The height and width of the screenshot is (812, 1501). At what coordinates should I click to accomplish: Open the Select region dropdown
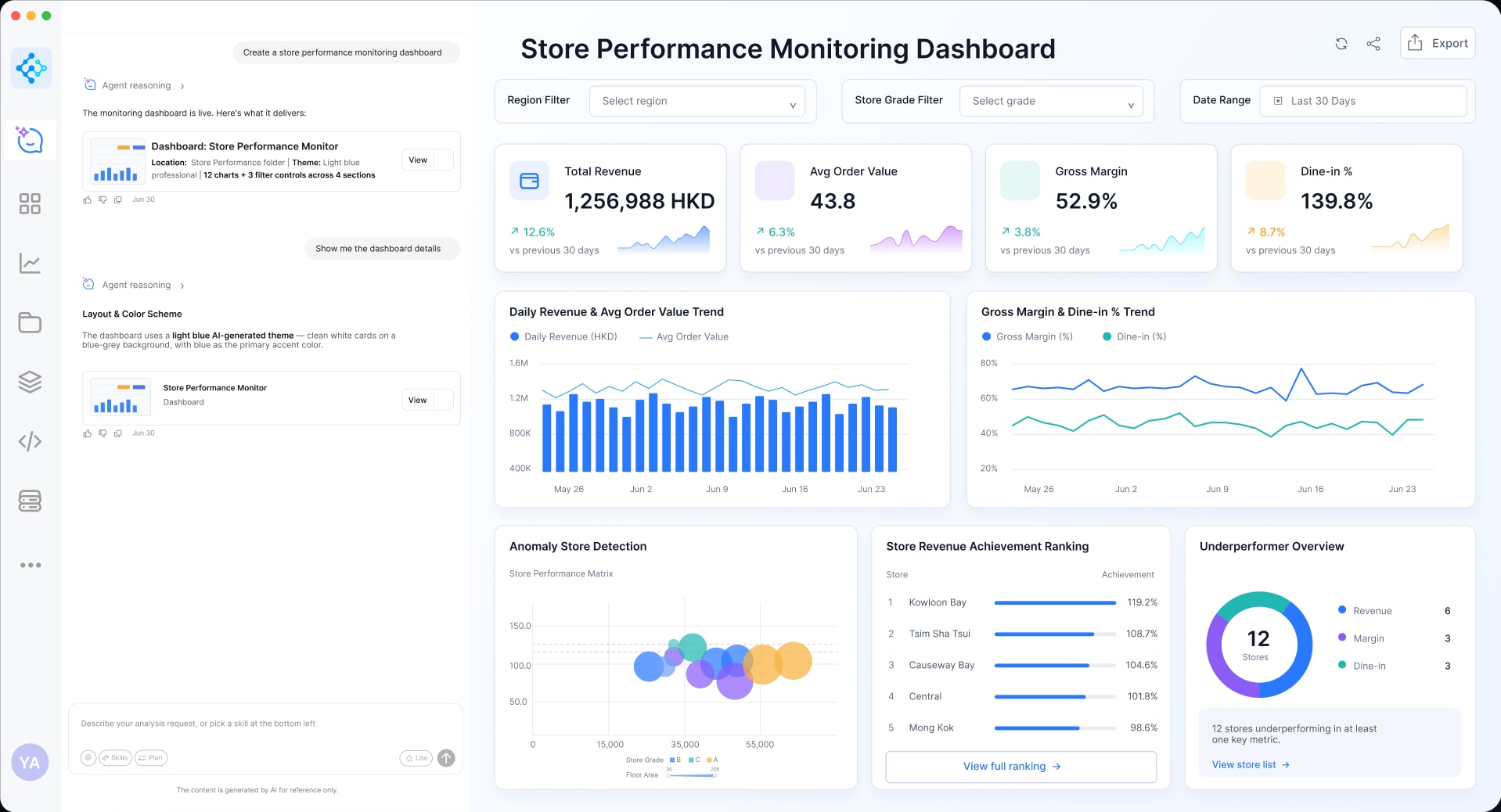(x=697, y=101)
